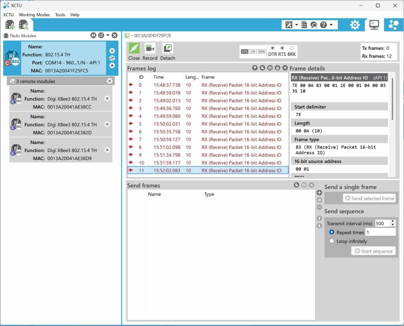Open the frames list toolbar icon
The image size is (404, 326).
coord(304,25)
